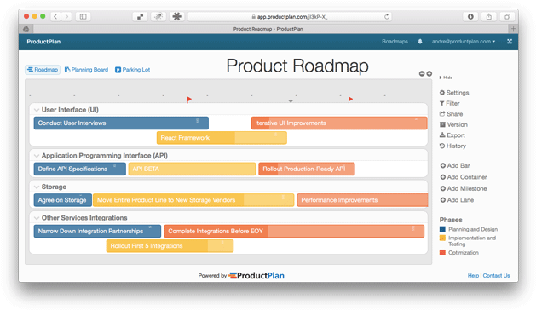Open the Contact Us link
The height and width of the screenshot is (310, 536).
[496, 275]
